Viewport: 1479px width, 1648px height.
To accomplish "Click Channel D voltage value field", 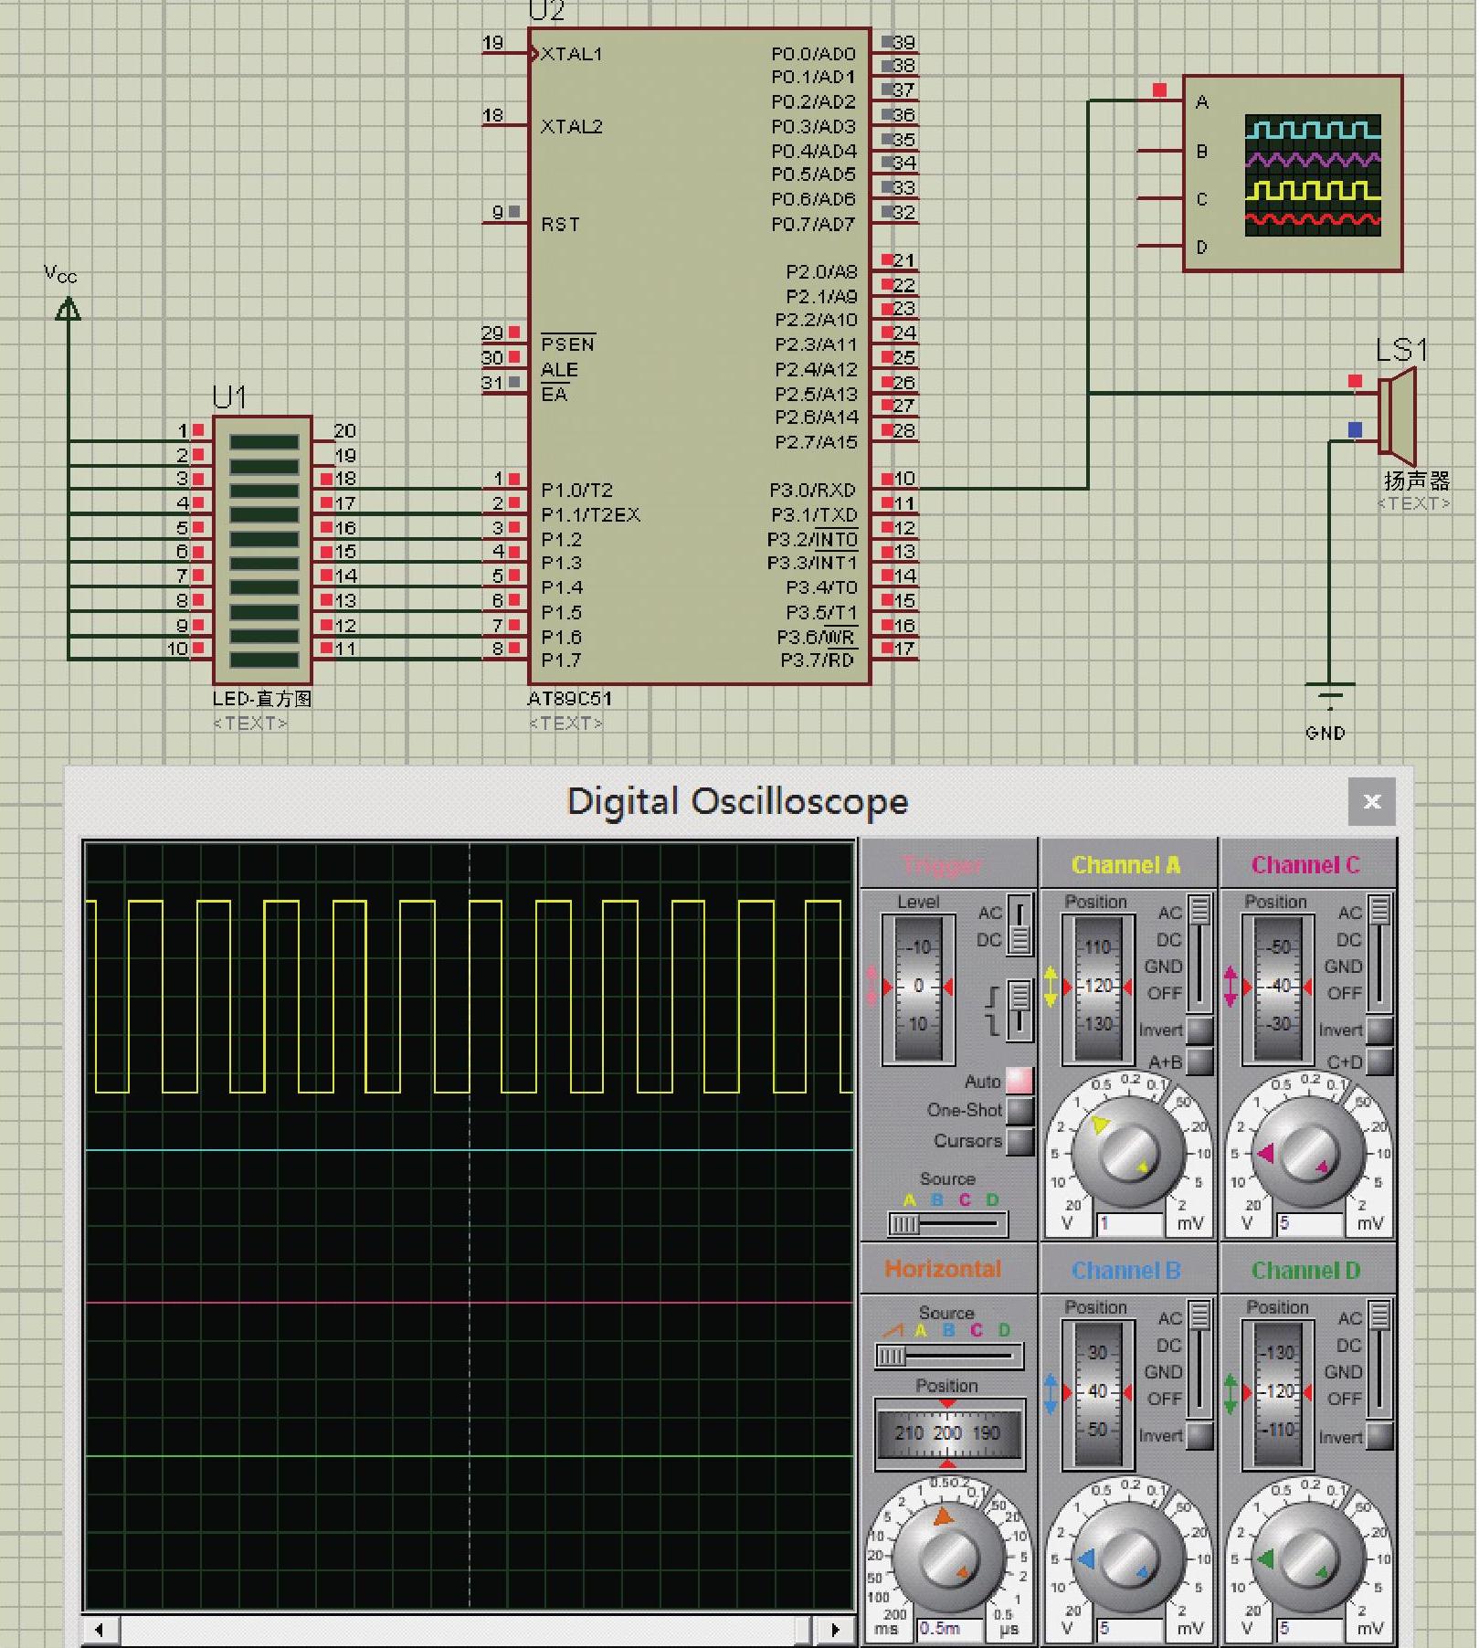I will coord(1310,1628).
